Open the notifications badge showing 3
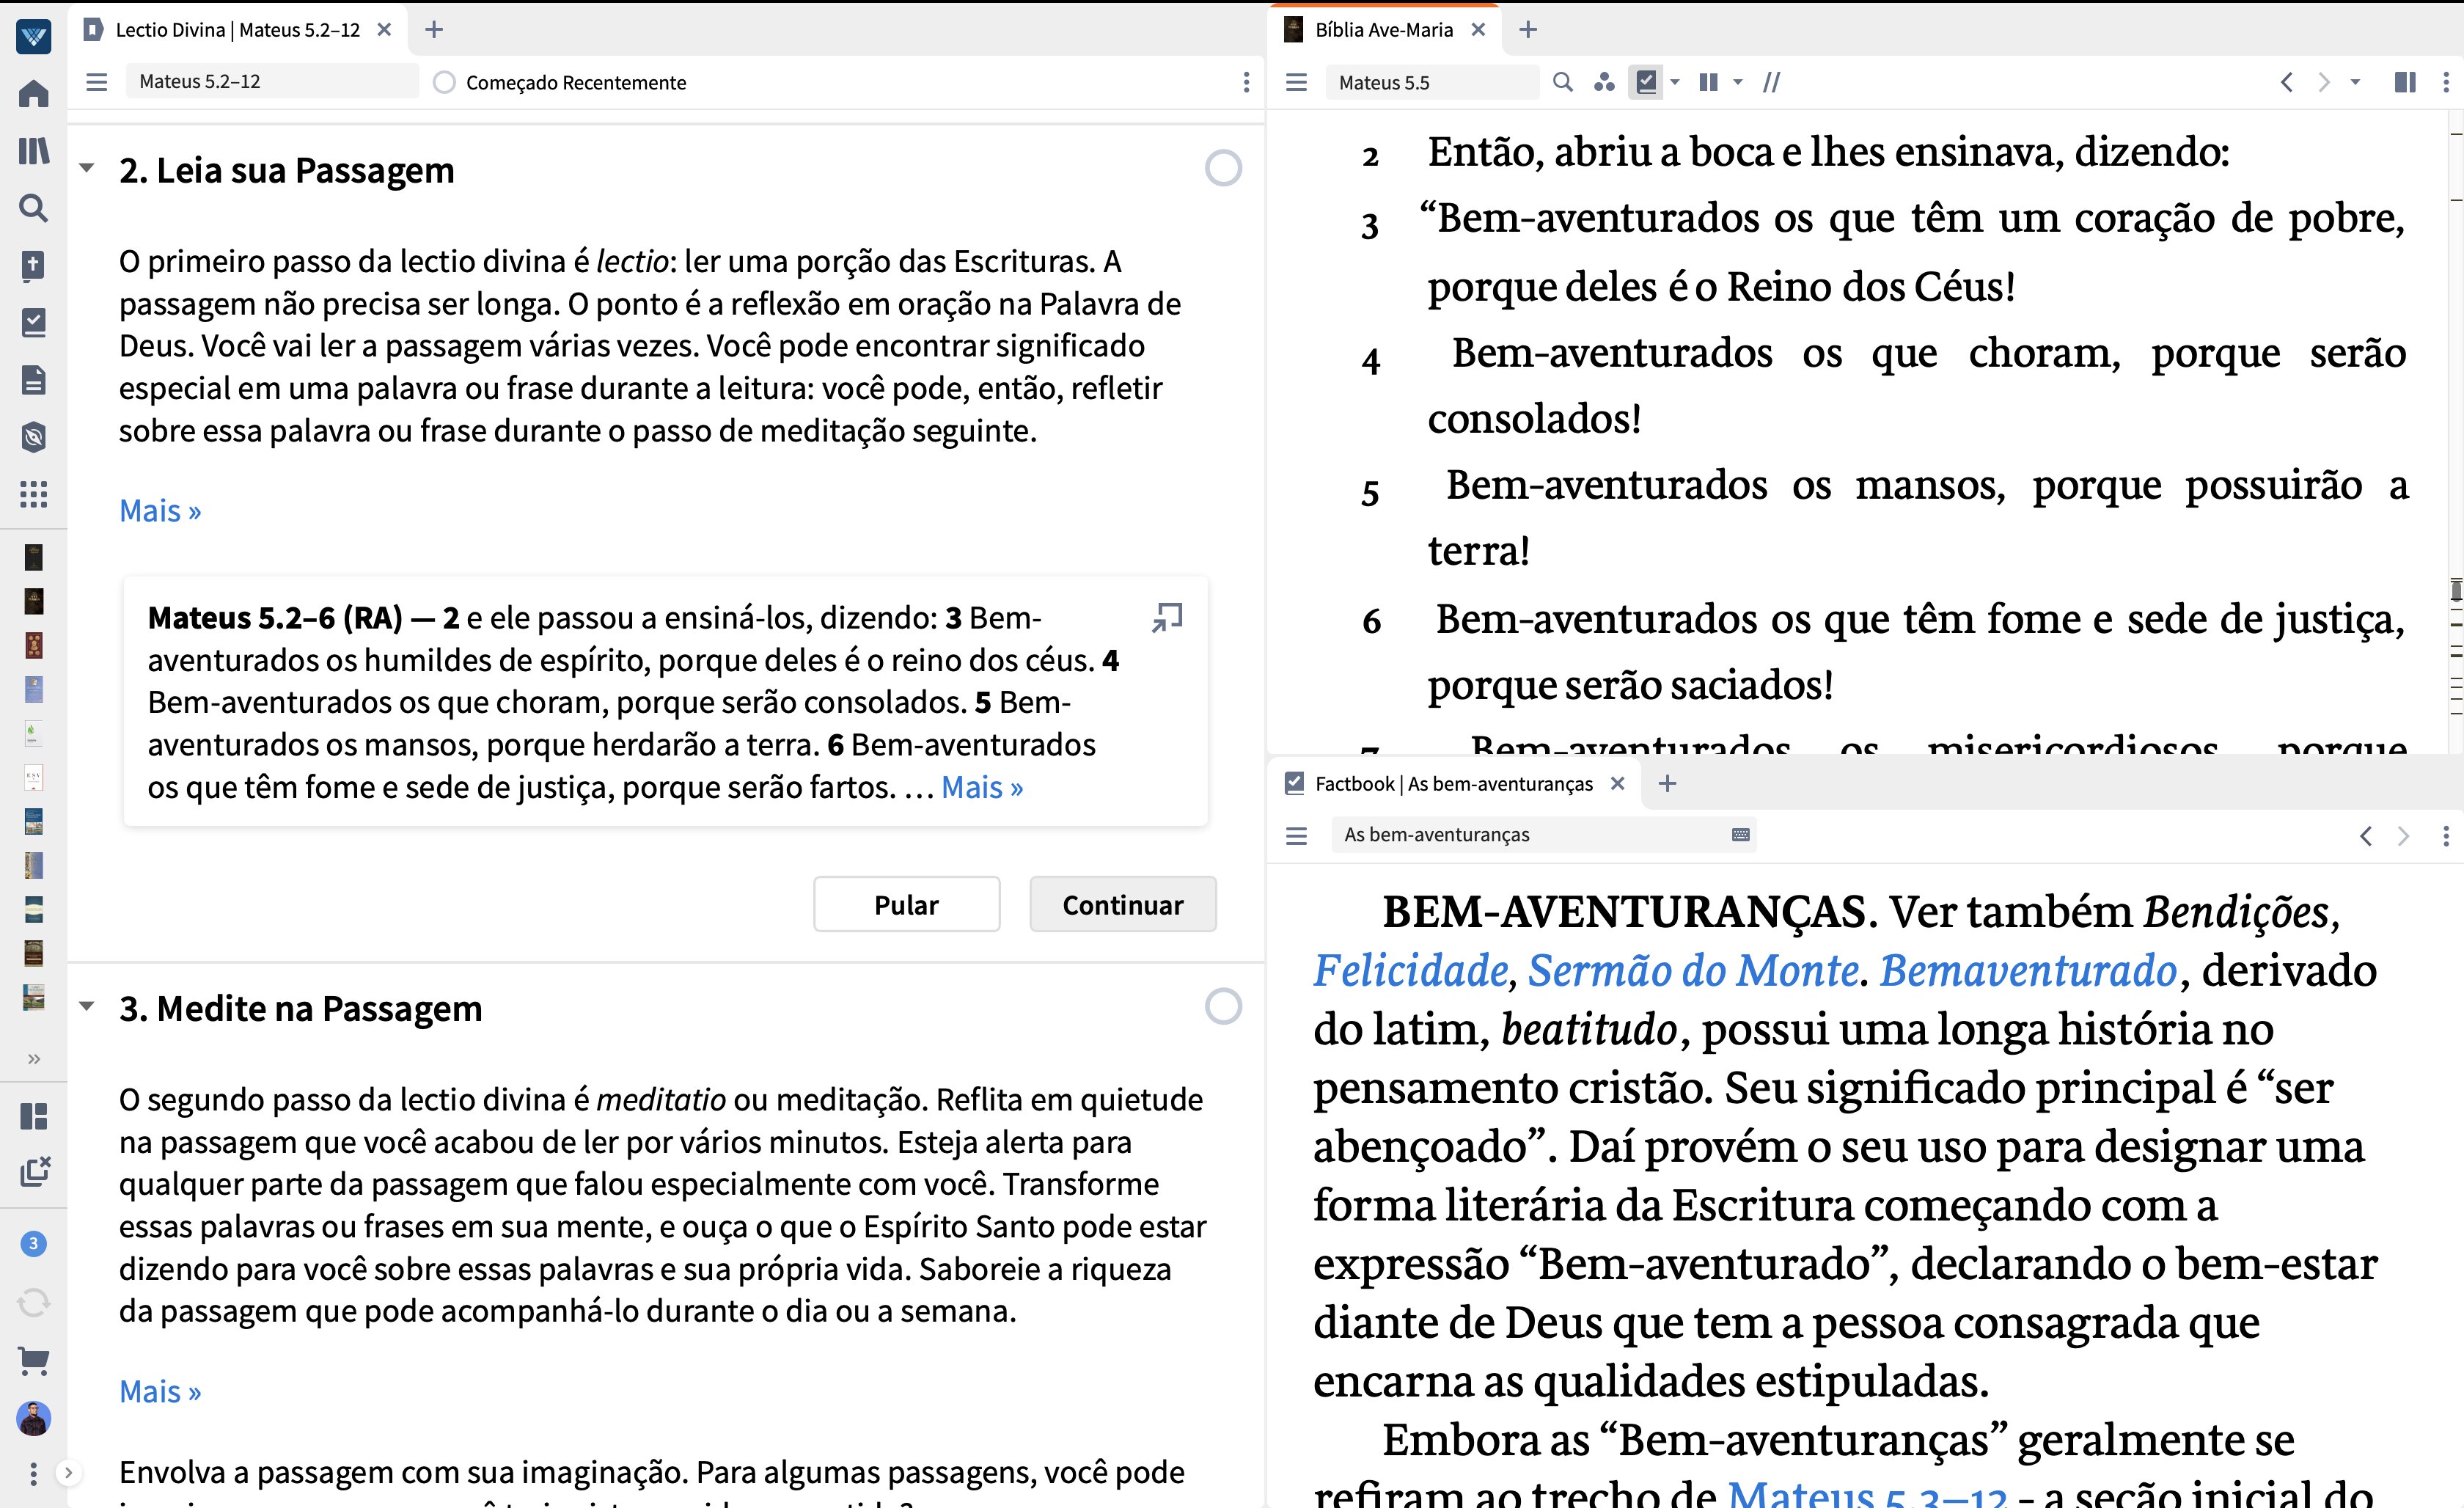2464x1508 pixels. [33, 1243]
